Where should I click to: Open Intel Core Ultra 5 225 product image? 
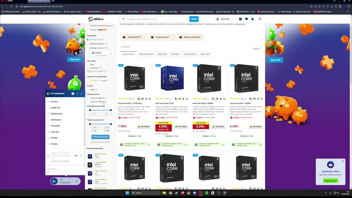click(172, 78)
